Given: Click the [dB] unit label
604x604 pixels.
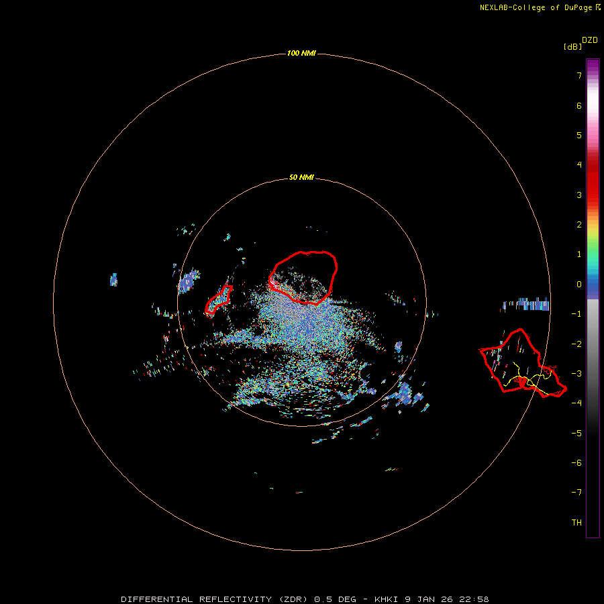Looking at the screenshot, I should click(x=573, y=46).
